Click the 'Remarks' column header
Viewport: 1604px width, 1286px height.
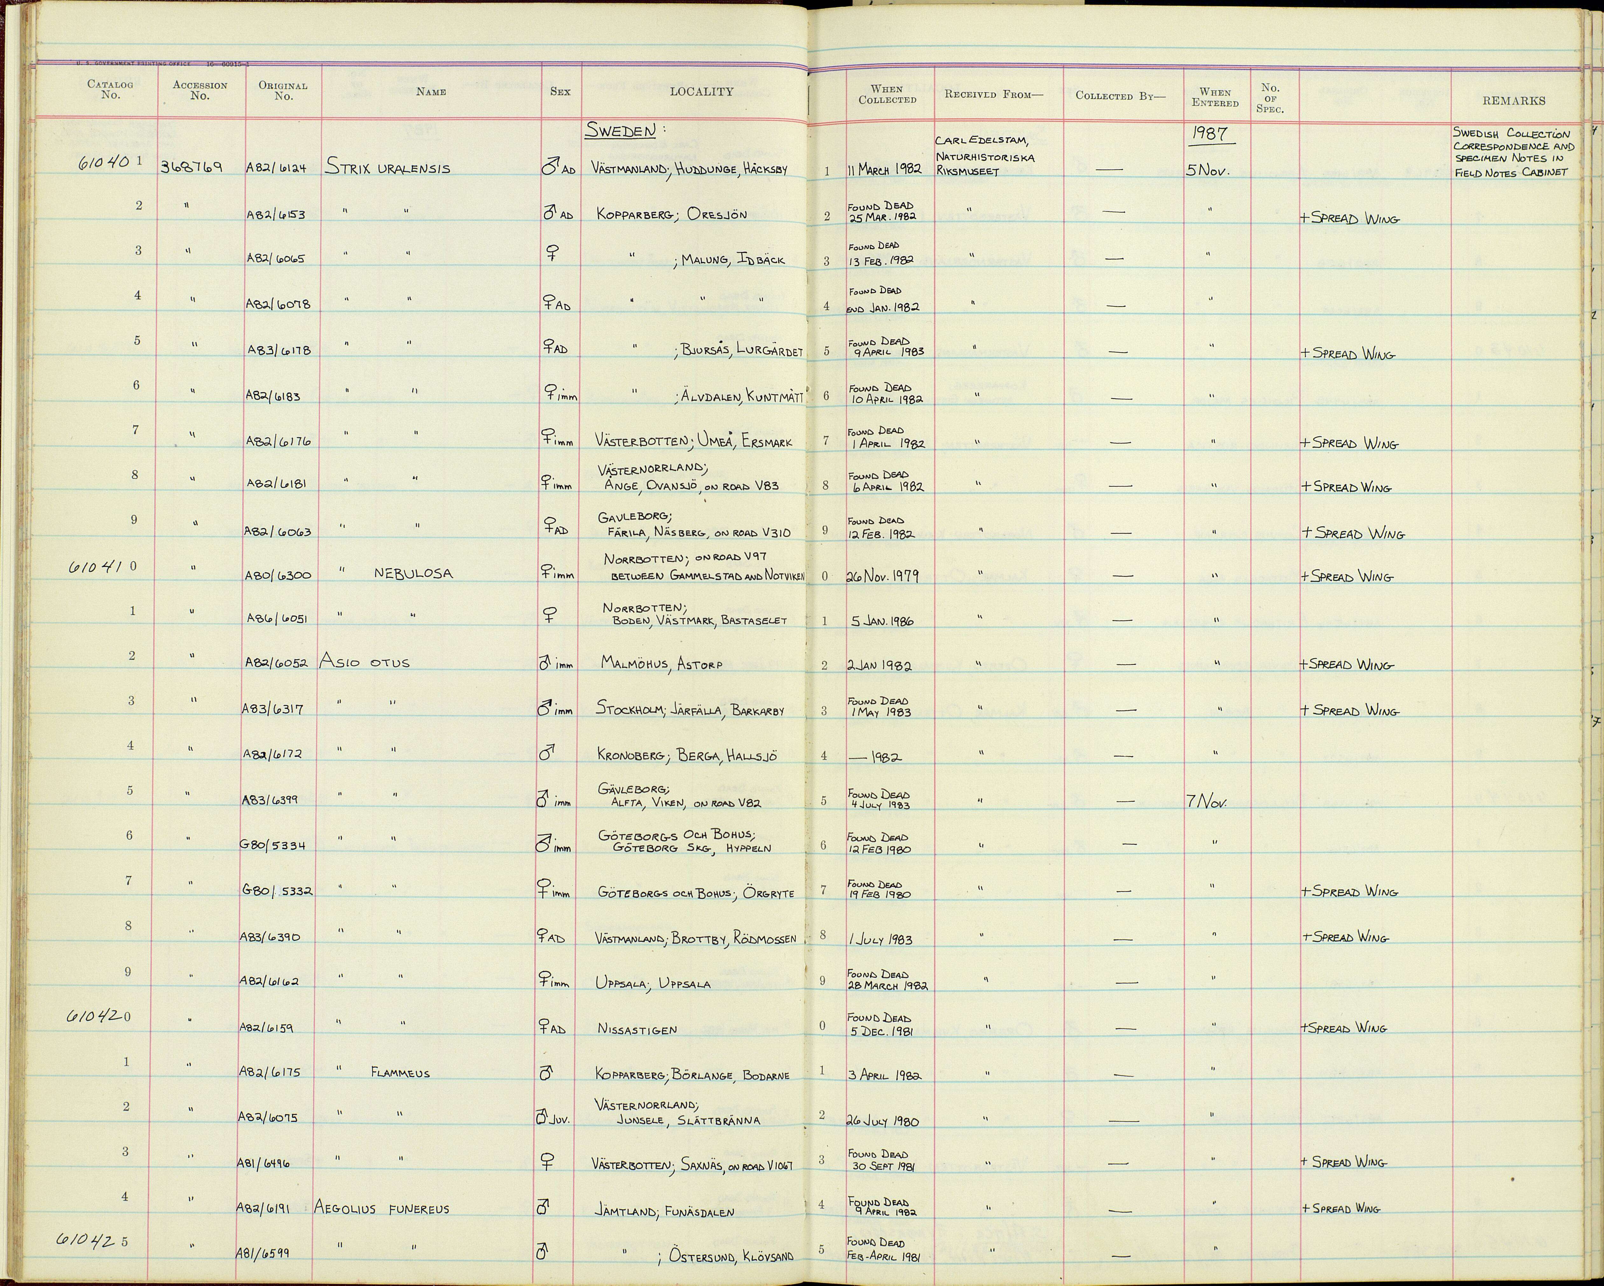coord(1514,101)
